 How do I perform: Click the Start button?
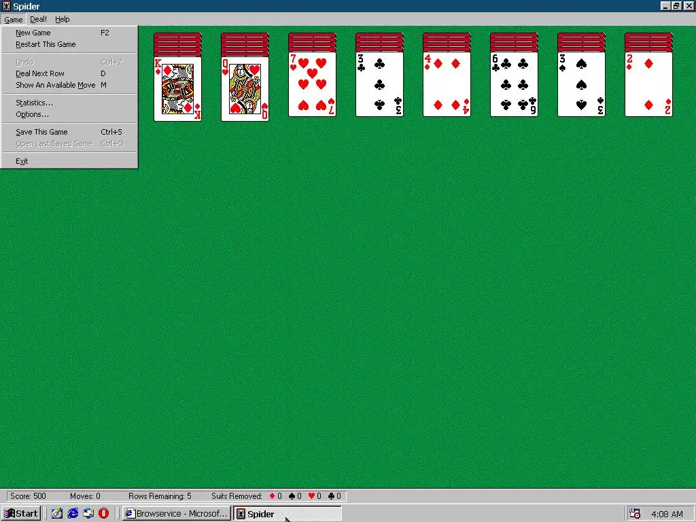tap(21, 514)
